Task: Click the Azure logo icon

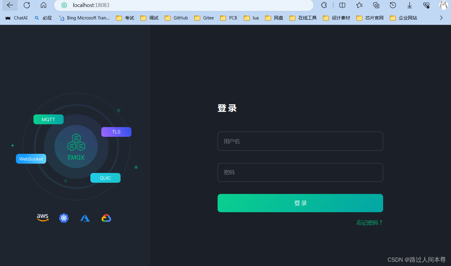Action: [x=85, y=218]
